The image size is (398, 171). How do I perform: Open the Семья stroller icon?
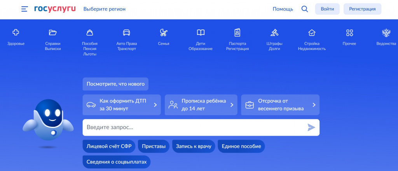(x=164, y=33)
